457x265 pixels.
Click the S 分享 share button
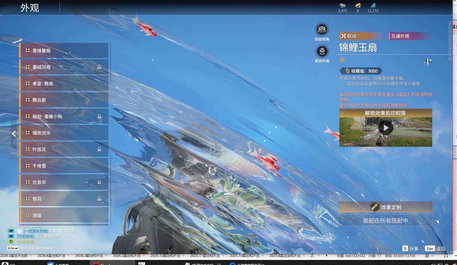[410, 249]
